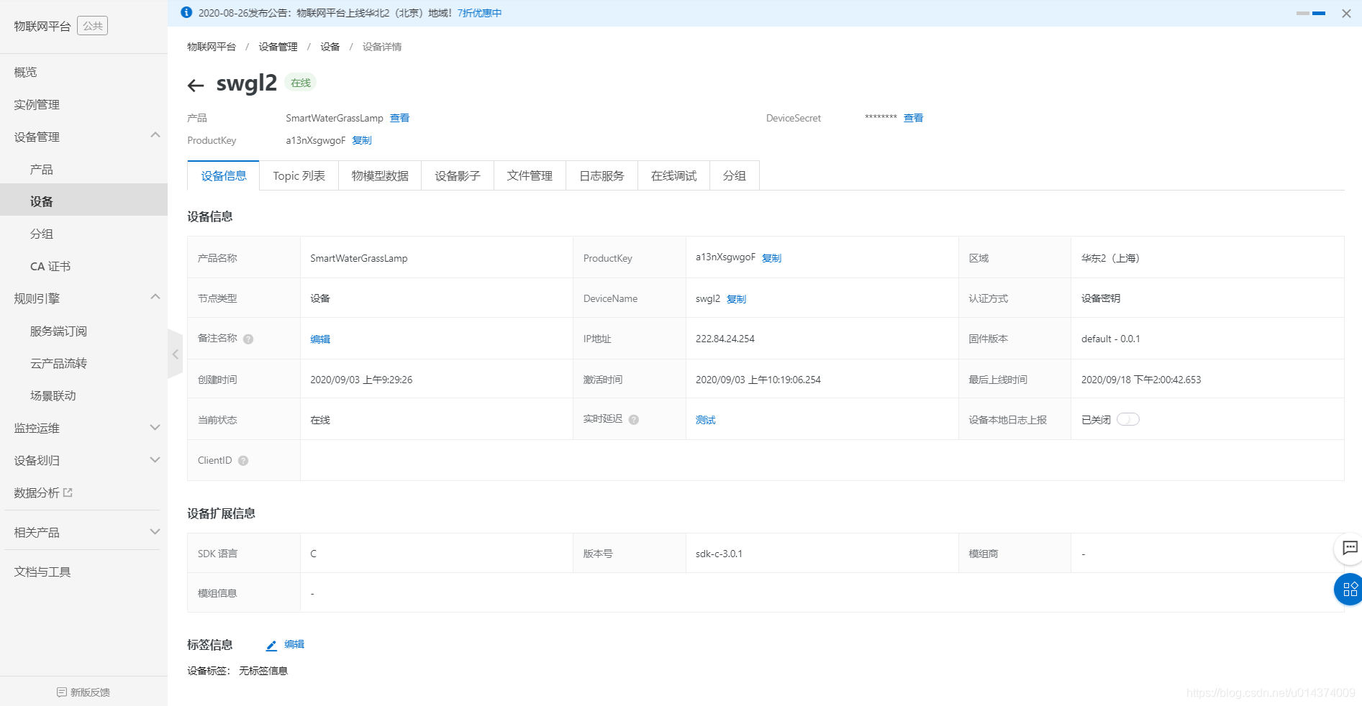Collapse the sidebar with the side handle arrow

pyautogui.click(x=175, y=354)
